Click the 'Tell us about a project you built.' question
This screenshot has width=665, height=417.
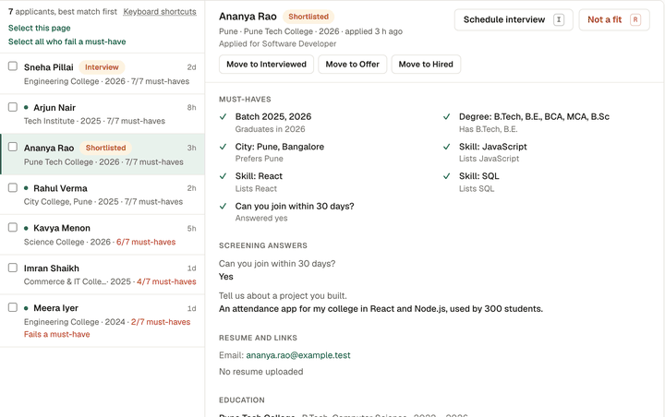(x=283, y=296)
